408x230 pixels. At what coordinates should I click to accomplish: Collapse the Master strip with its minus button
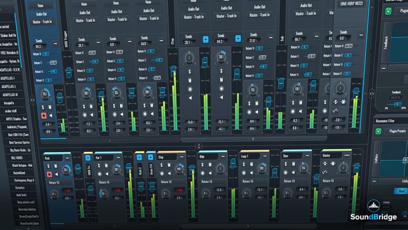click(347, 155)
